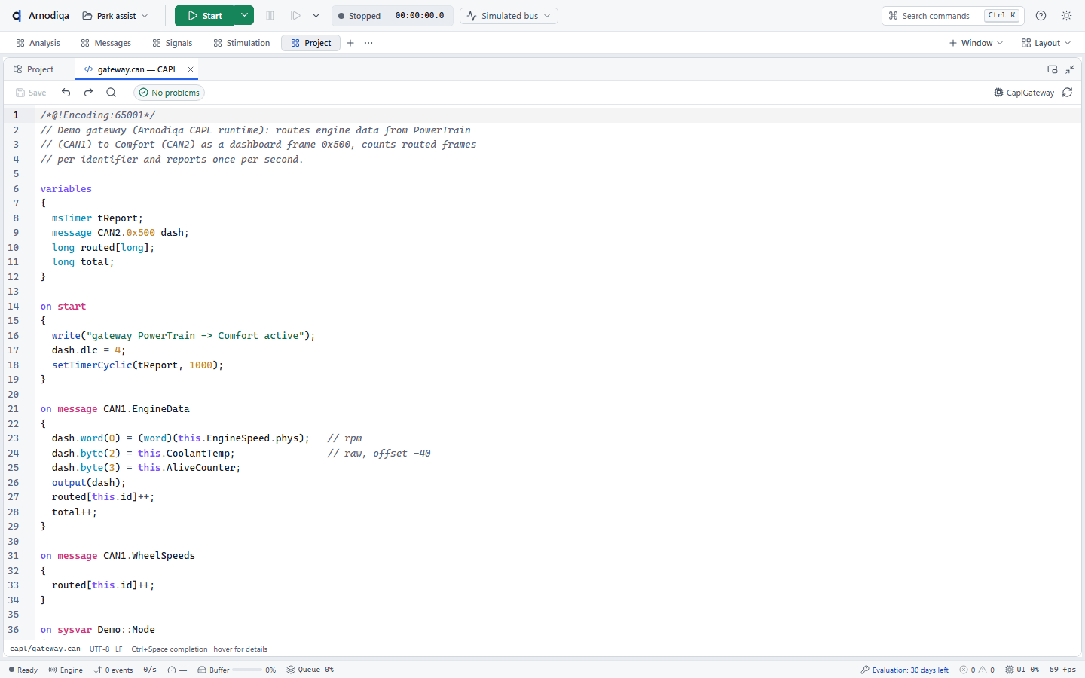Click the Arnodiqa logo icon
The width and height of the screenshot is (1085, 678).
(x=17, y=16)
